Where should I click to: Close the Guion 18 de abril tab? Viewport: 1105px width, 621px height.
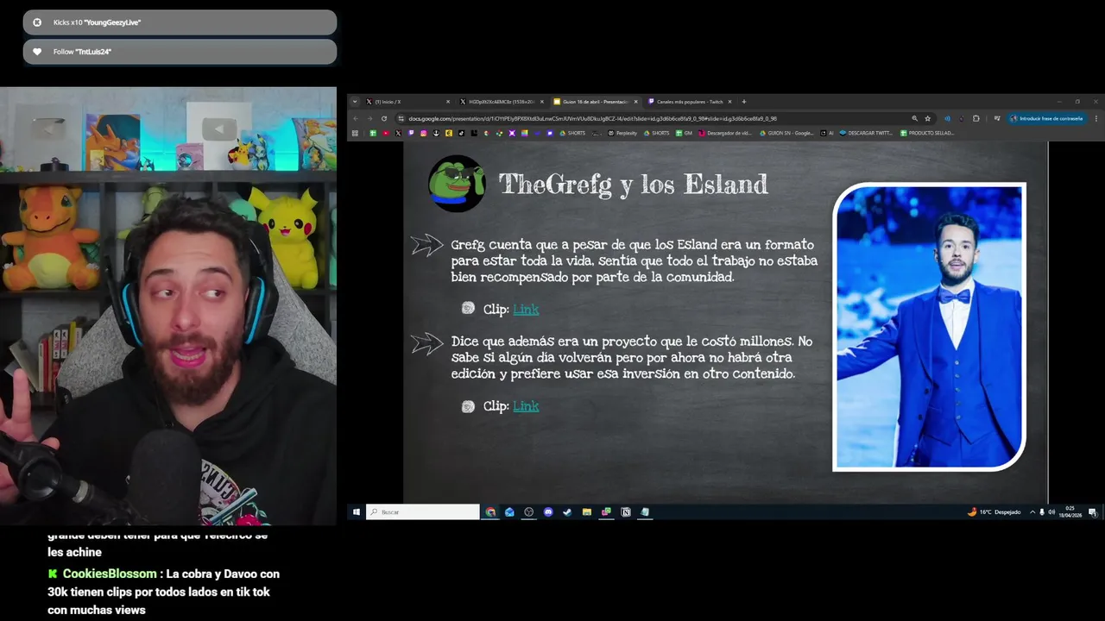coord(636,102)
